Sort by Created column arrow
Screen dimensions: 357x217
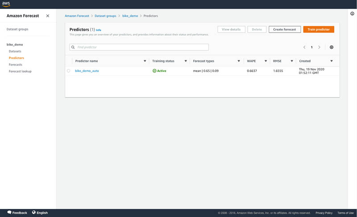(x=332, y=61)
